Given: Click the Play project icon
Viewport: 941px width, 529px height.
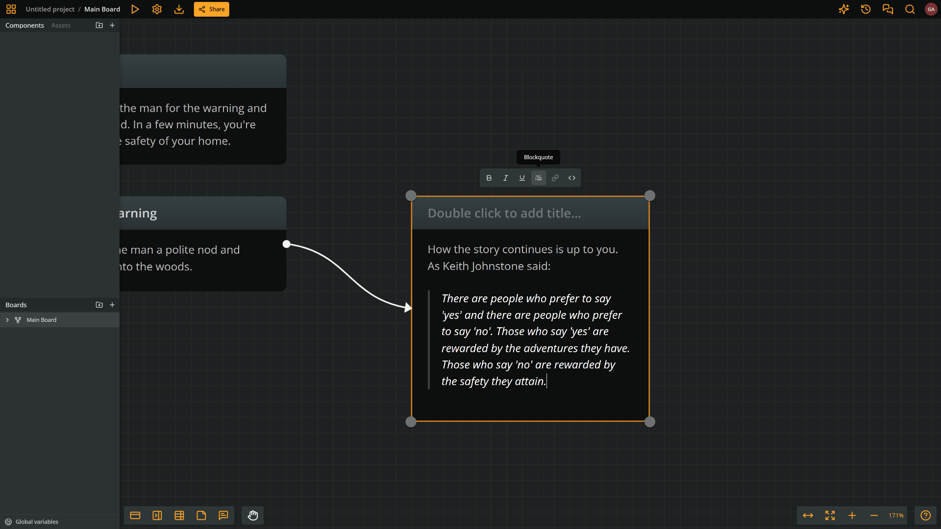Looking at the screenshot, I should click(135, 9).
